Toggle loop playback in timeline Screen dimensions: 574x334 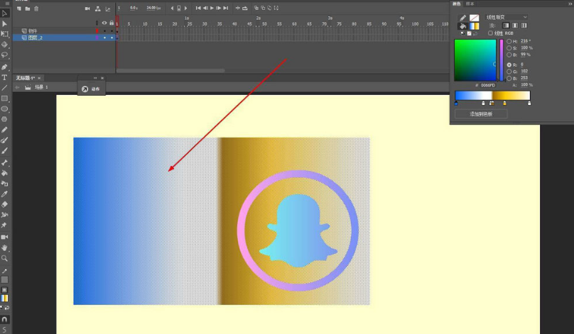coord(245,8)
